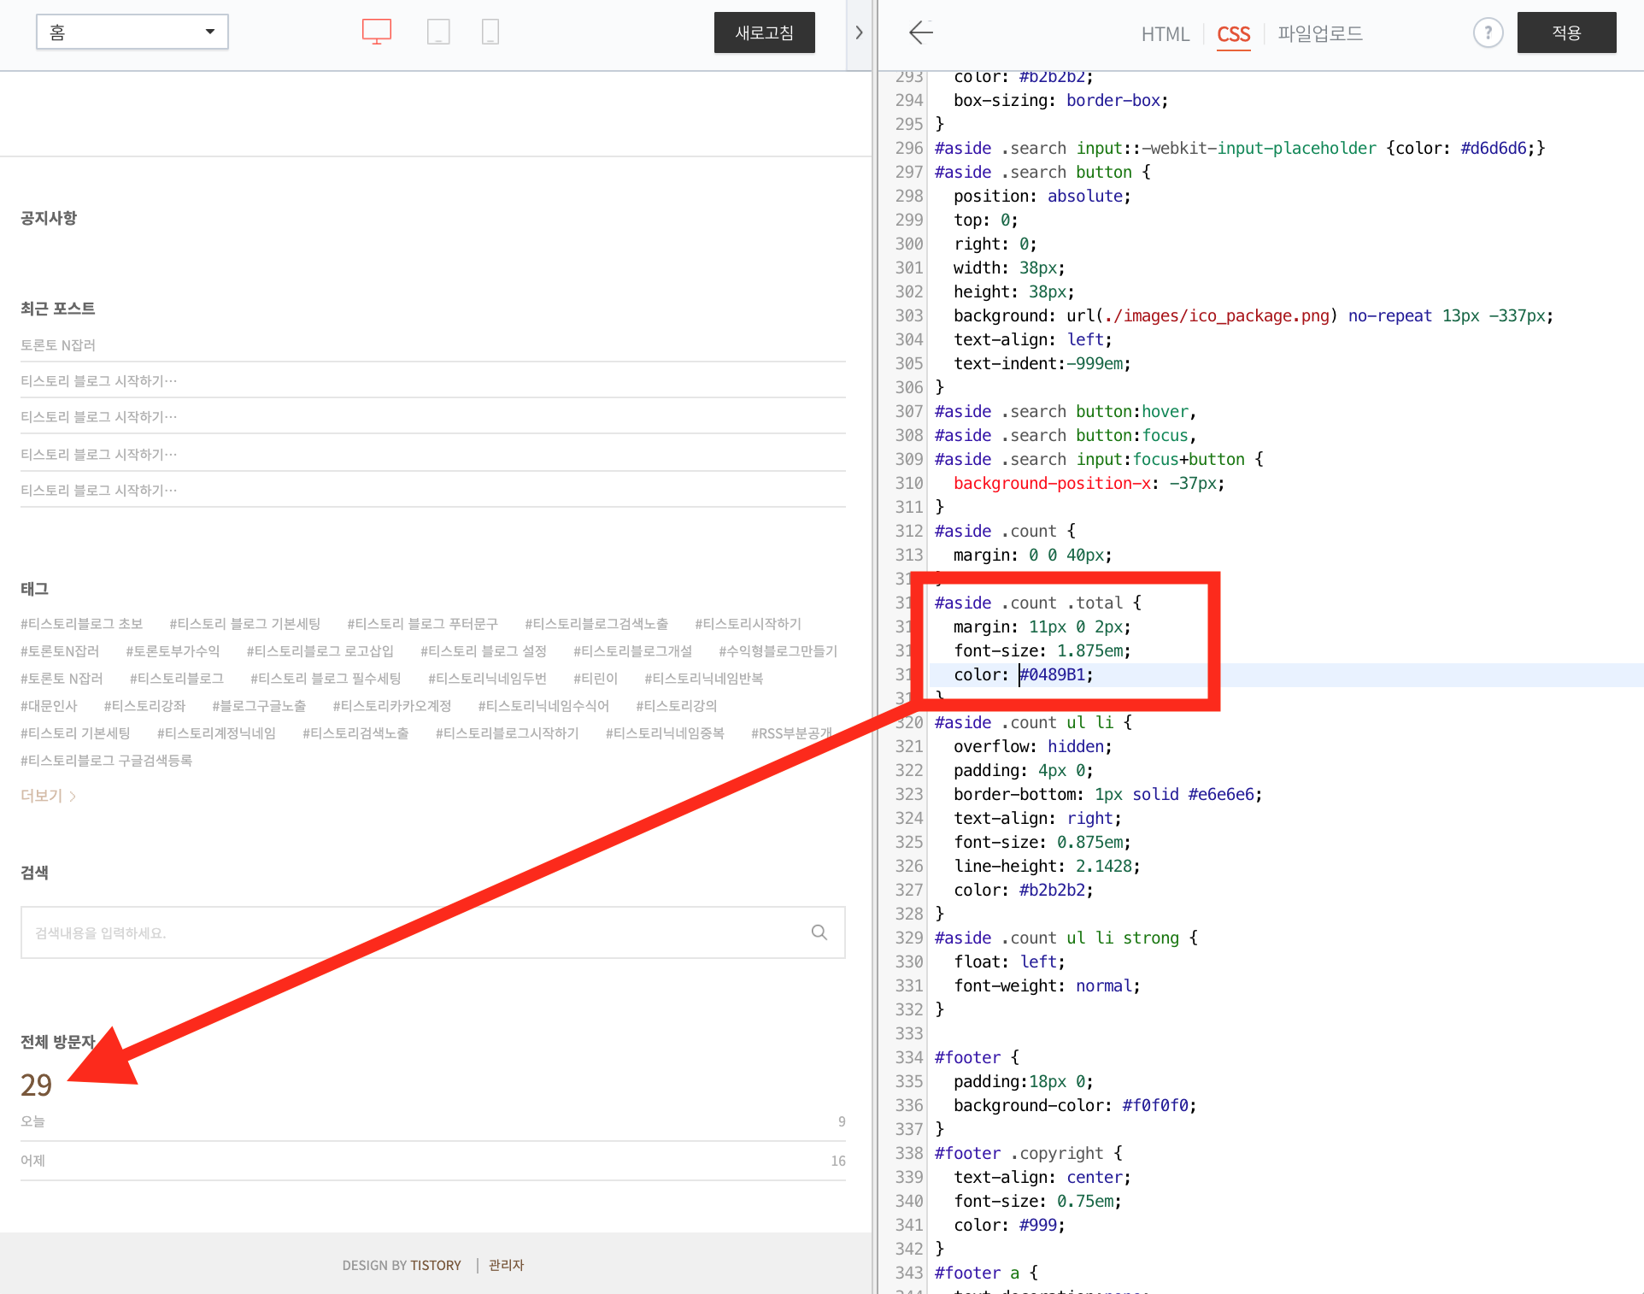Open the 토론토 N잡러 recent post

(x=58, y=345)
